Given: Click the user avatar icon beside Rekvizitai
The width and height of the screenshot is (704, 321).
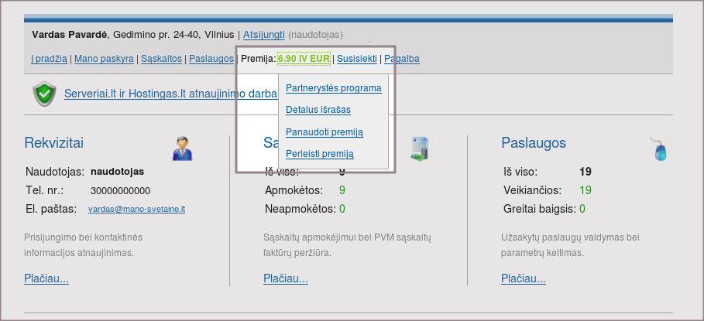Looking at the screenshot, I should pos(182,148).
